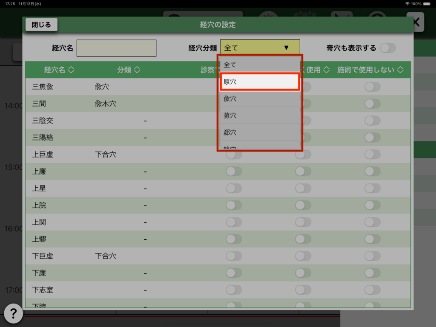Toggle 施術で使用しない for 三焦兪 row

pos(372,87)
